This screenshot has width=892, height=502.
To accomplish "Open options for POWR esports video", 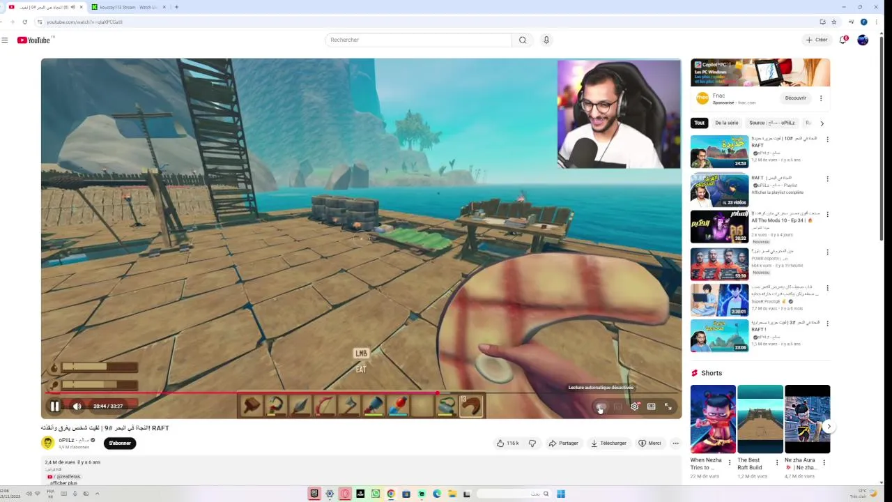I will coord(827,252).
